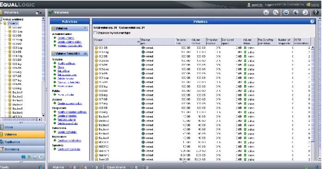Click the warning alarms triangle icon

81,167
